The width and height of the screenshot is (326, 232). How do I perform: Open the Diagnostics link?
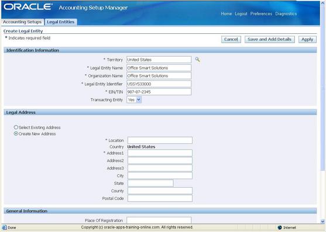[286, 13]
